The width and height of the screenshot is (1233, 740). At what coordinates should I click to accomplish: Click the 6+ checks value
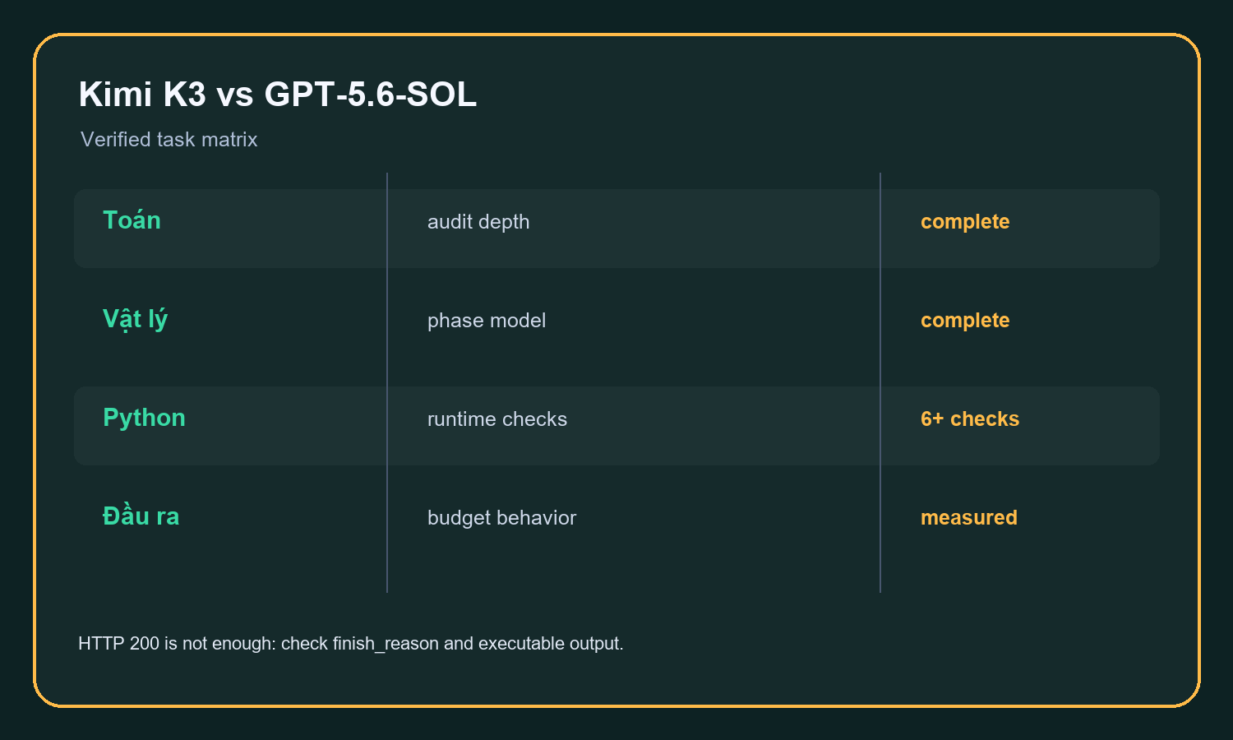[970, 419]
